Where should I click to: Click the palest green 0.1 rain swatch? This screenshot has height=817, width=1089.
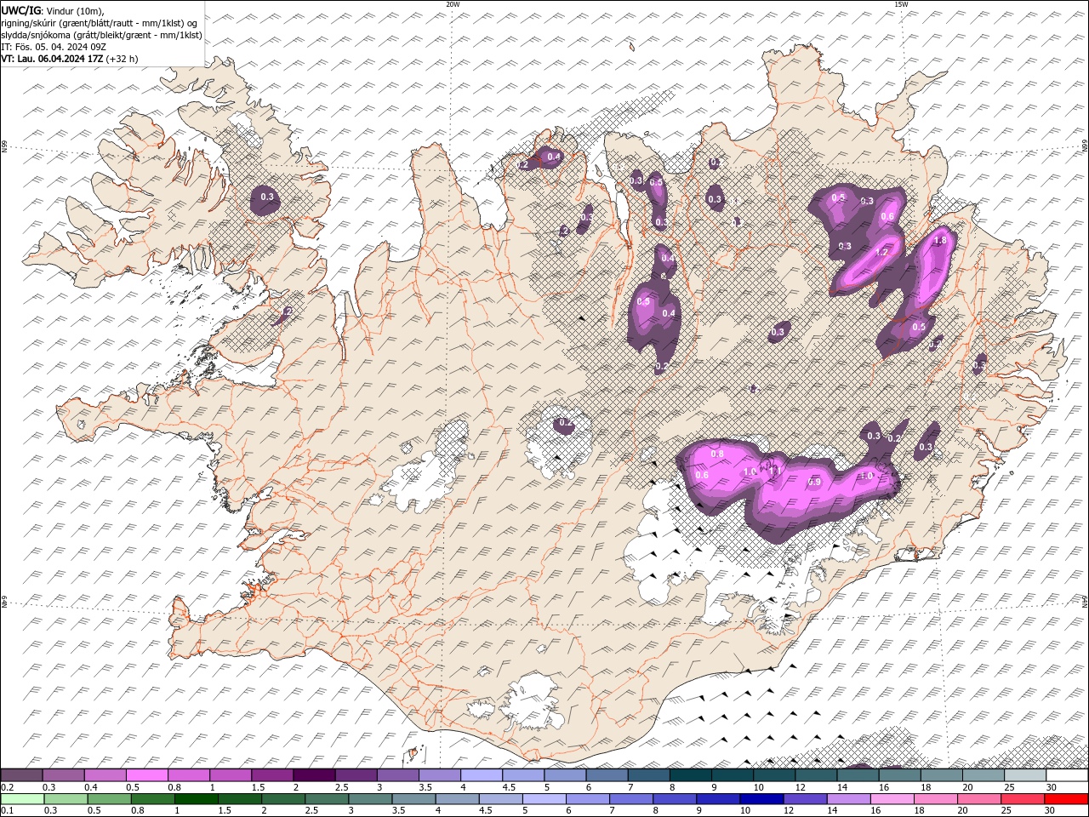coord(22,799)
